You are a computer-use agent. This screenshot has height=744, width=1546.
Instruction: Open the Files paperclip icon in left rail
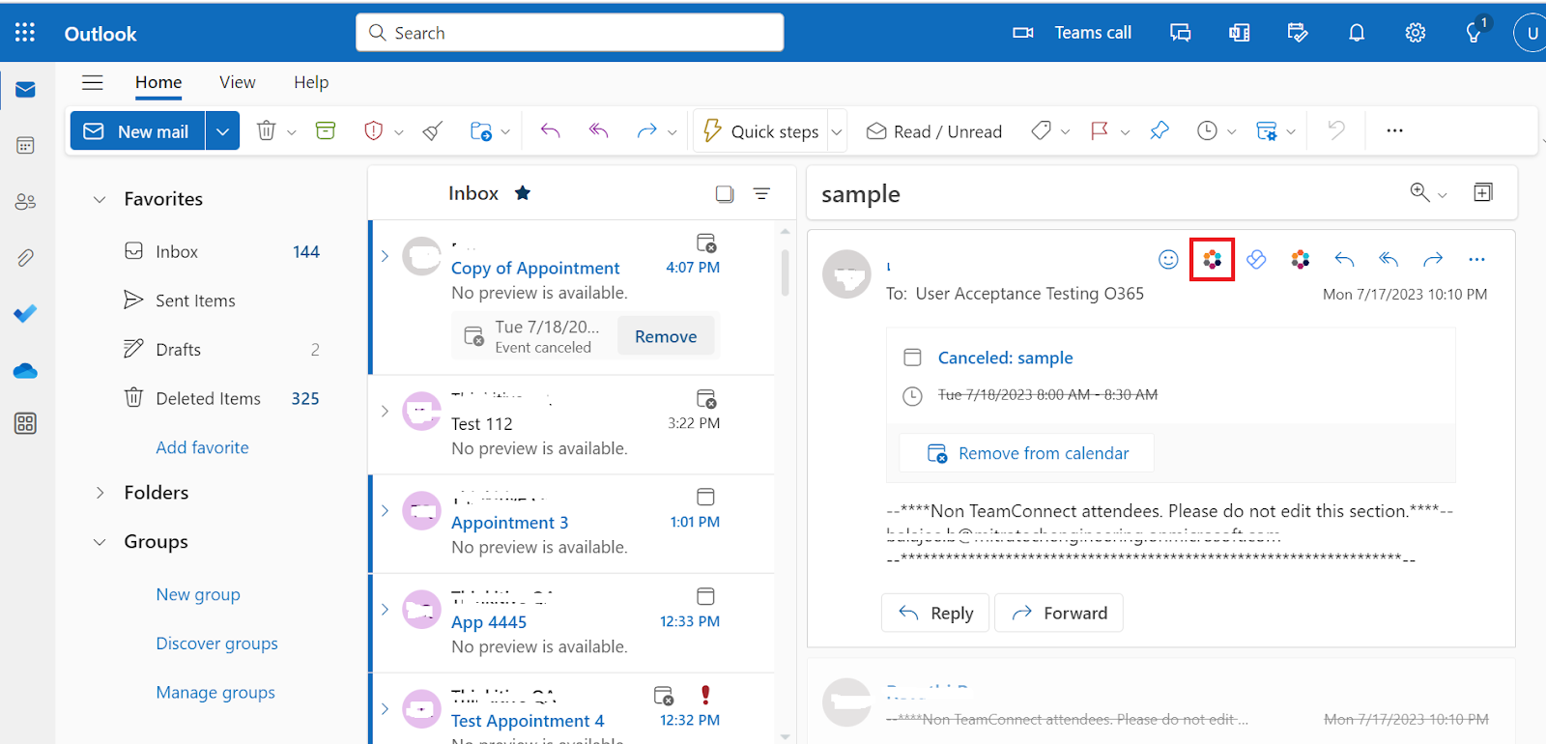[25, 257]
